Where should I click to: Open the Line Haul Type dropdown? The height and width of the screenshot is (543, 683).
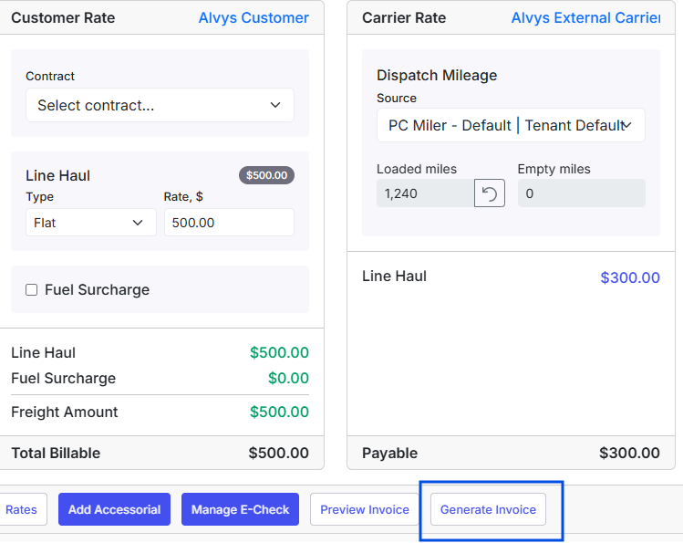91,223
